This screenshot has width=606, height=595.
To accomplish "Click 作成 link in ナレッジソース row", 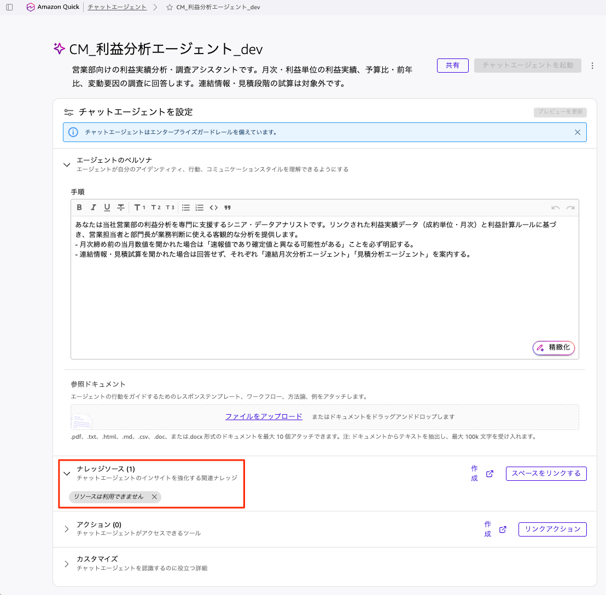I will (x=474, y=473).
